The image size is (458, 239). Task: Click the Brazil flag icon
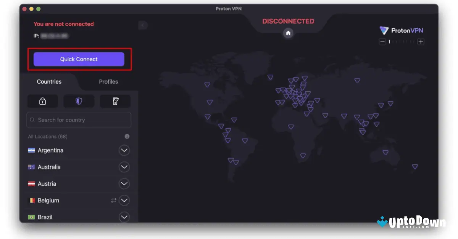pyautogui.click(x=32, y=217)
